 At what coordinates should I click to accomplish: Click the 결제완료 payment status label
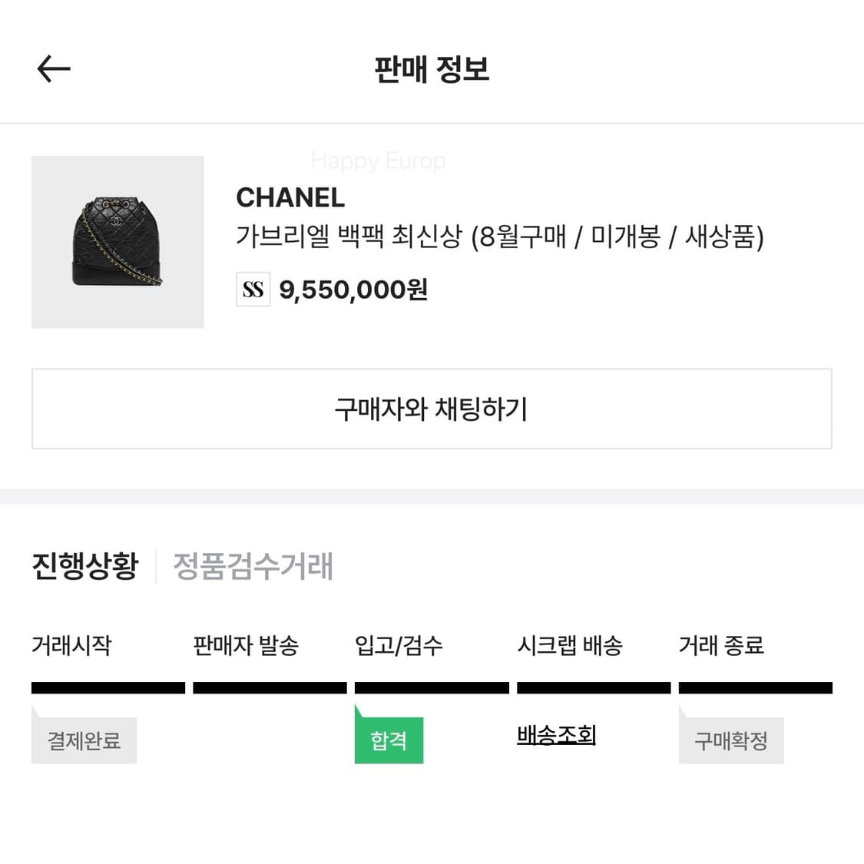[x=84, y=740]
